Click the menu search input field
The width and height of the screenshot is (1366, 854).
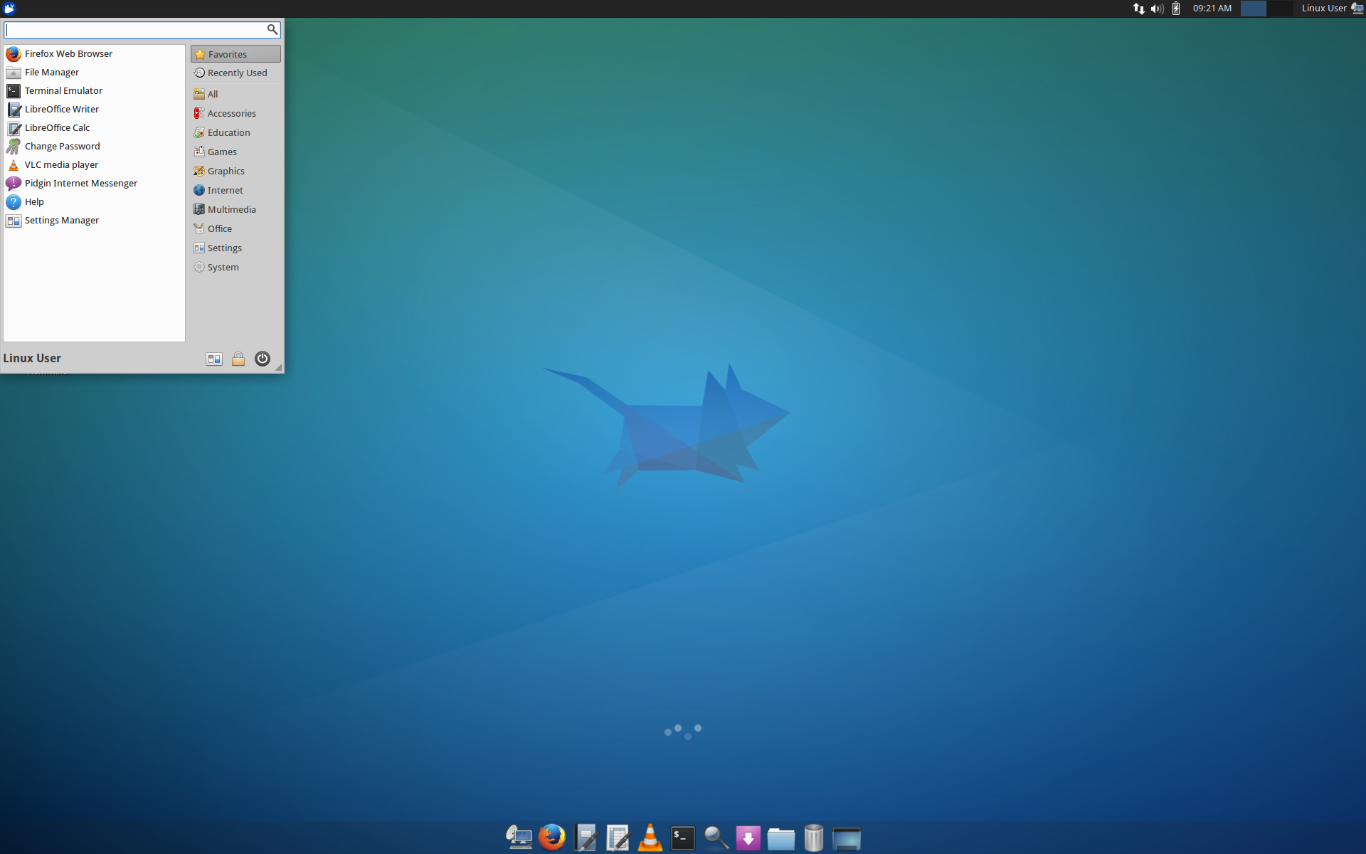tap(135, 30)
